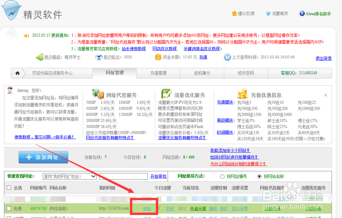Click 退出登录 to log out
342x218 pixels.
tap(323, 58)
